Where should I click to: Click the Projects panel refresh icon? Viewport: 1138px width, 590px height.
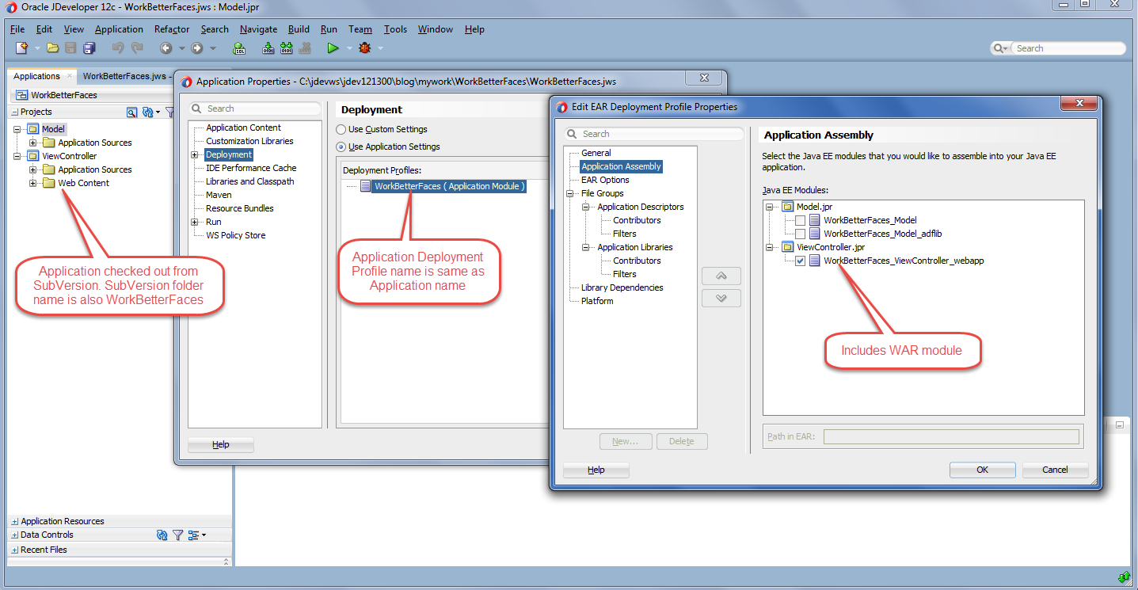tap(147, 112)
